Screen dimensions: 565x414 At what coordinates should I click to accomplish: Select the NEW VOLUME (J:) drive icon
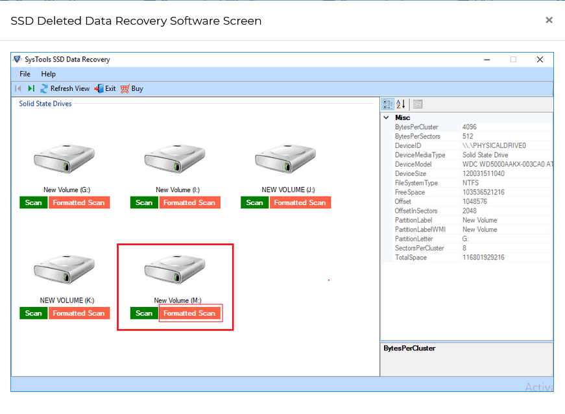coord(285,158)
